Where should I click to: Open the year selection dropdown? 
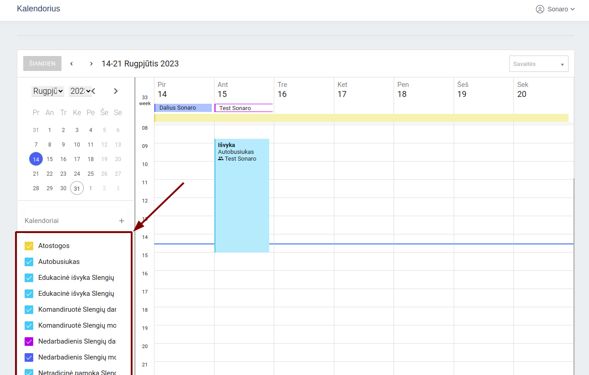(80, 91)
